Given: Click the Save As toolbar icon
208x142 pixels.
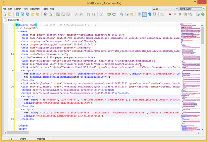Looking at the screenshot, I should click(x=22, y=14).
